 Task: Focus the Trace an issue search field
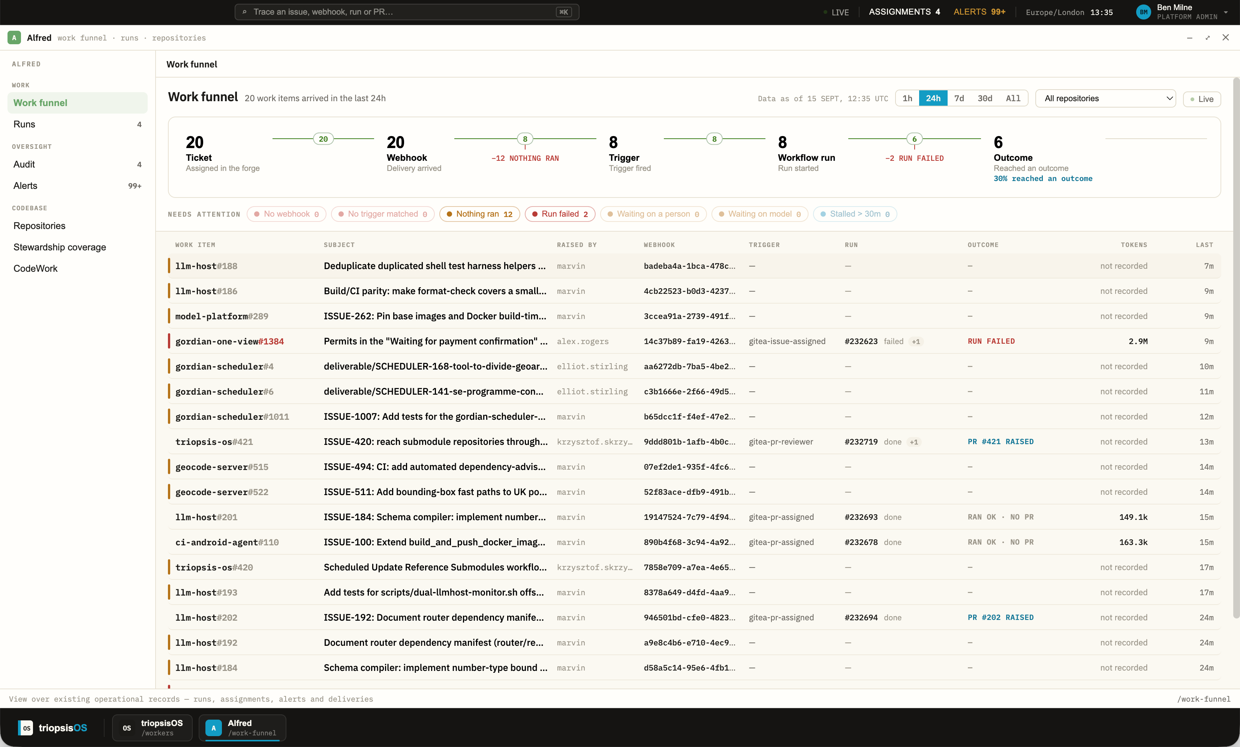pos(407,12)
